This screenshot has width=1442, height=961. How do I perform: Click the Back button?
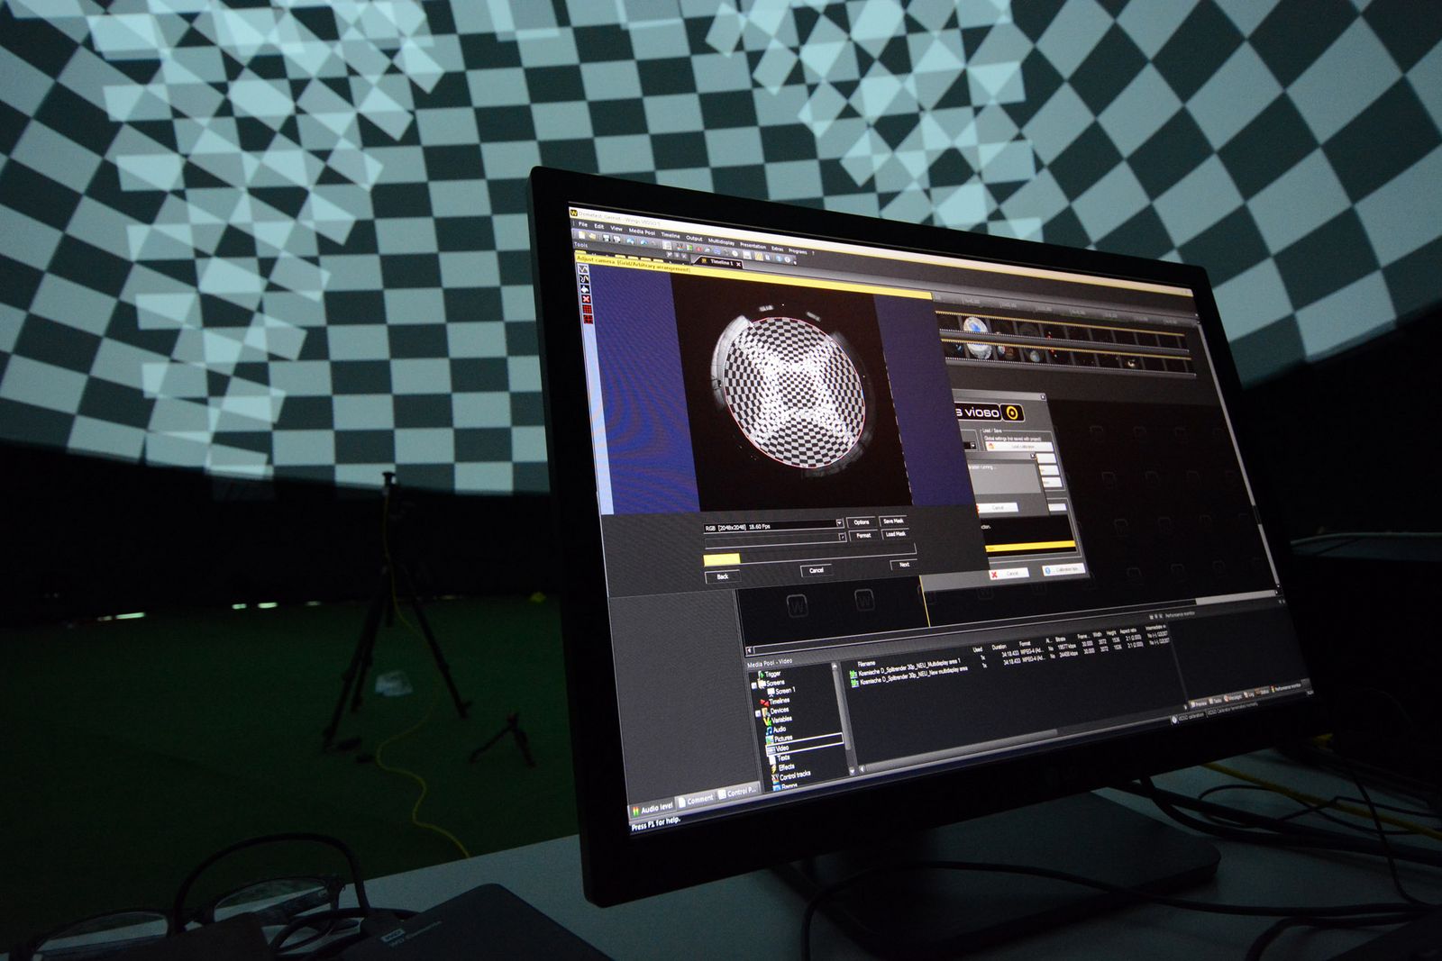[x=722, y=576]
